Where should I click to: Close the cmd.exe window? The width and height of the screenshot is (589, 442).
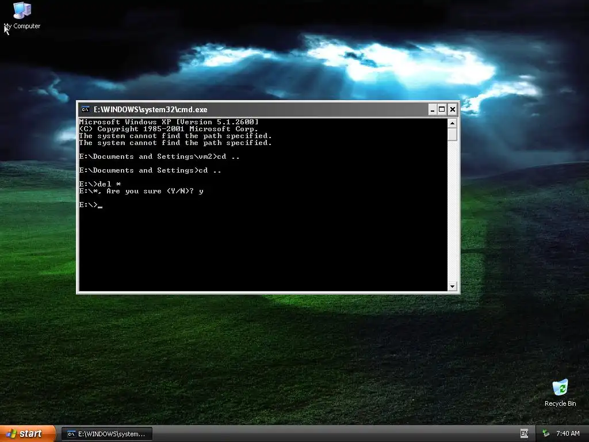[453, 109]
